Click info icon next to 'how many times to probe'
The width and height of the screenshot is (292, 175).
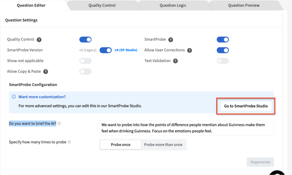point(69,142)
